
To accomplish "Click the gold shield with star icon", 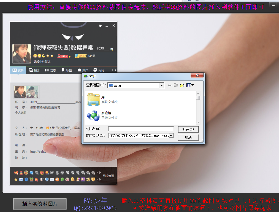I will click(93, 179).
